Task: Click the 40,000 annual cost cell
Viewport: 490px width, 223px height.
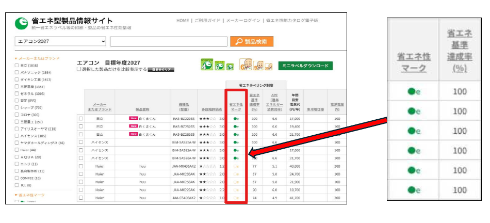Action: [x=295, y=166]
